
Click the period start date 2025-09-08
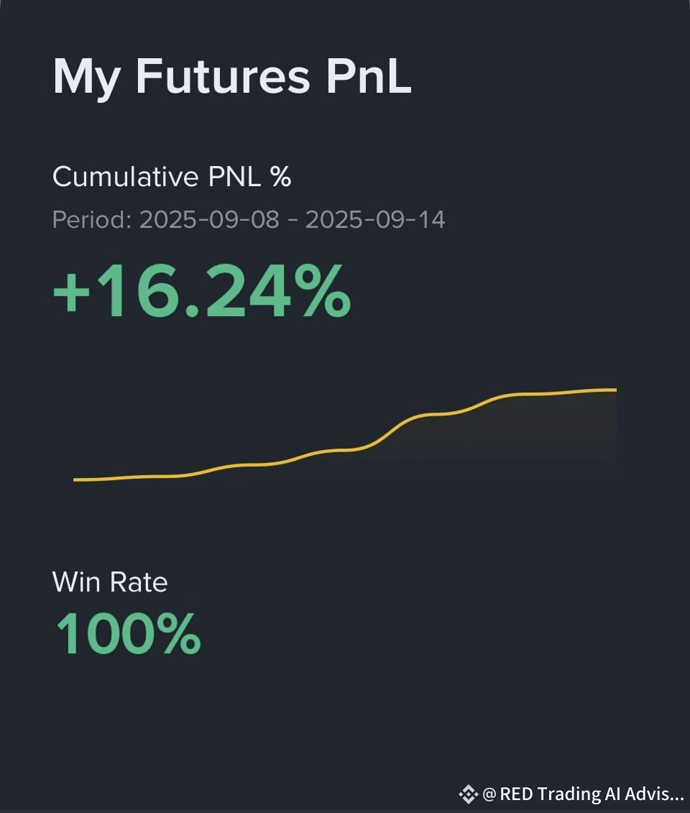pyautogui.click(x=209, y=219)
